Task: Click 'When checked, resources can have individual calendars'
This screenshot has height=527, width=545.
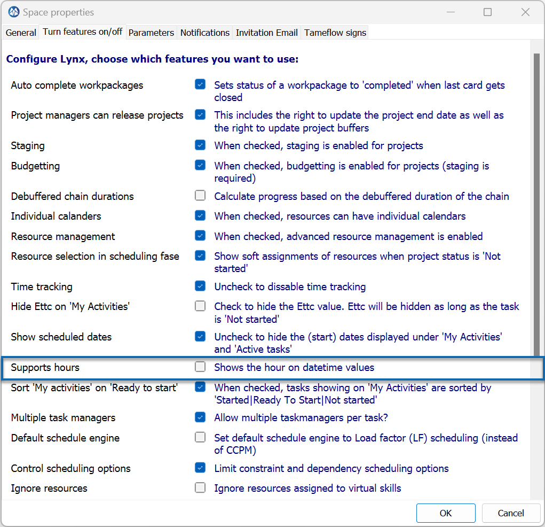Action: pos(340,216)
